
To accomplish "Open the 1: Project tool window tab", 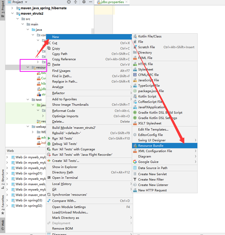I will (3, 9).
